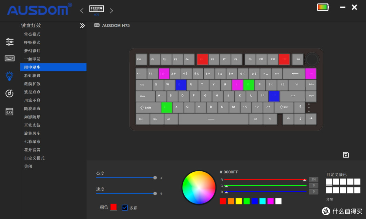Select the lighting bulb sidebar icon
366x219 pixels.
(9, 76)
